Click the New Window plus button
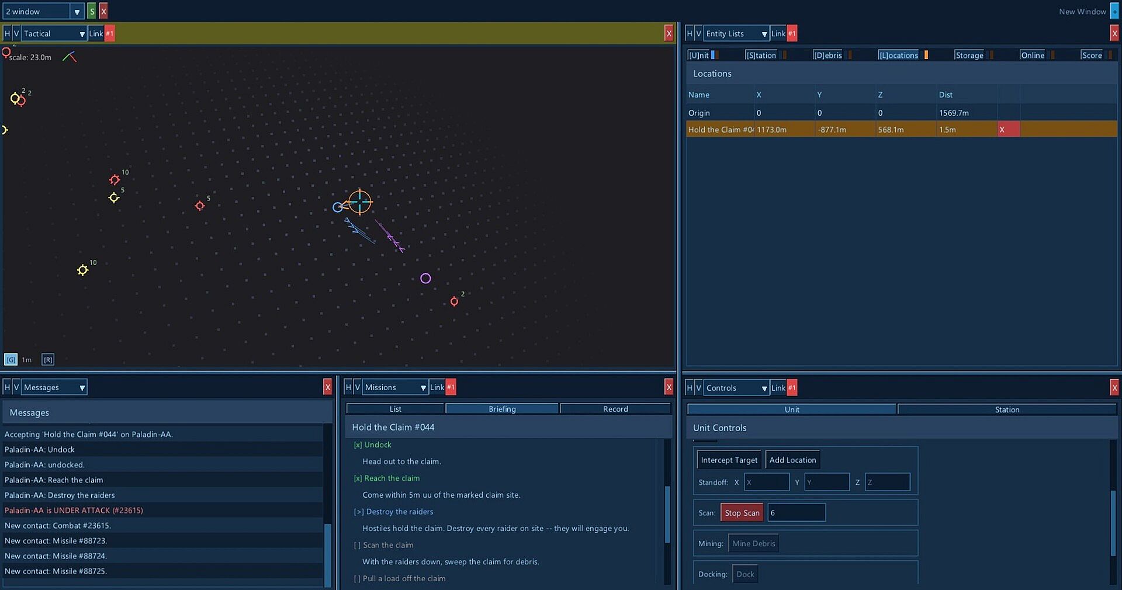This screenshot has width=1122, height=590. [1114, 11]
